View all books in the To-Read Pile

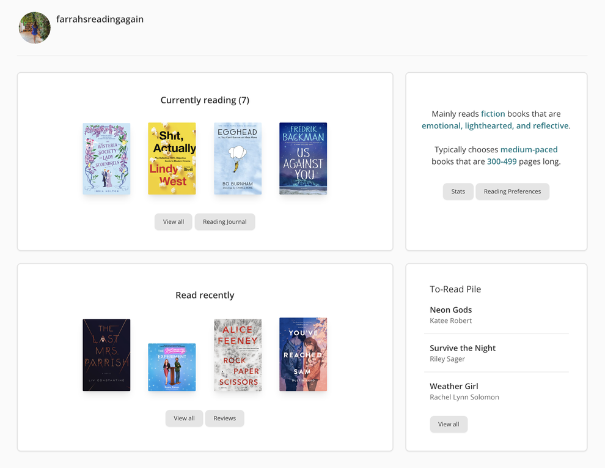449,424
